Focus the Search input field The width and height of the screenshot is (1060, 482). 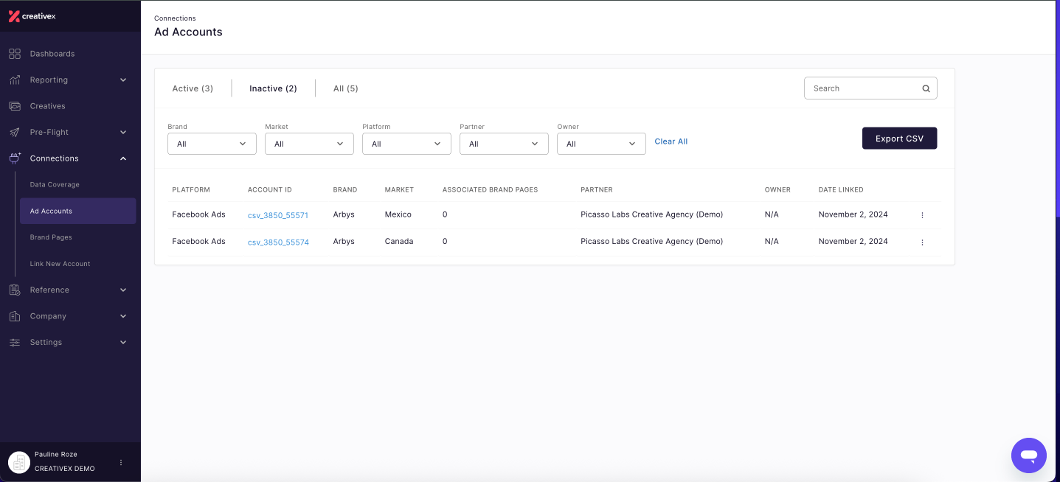pos(870,88)
